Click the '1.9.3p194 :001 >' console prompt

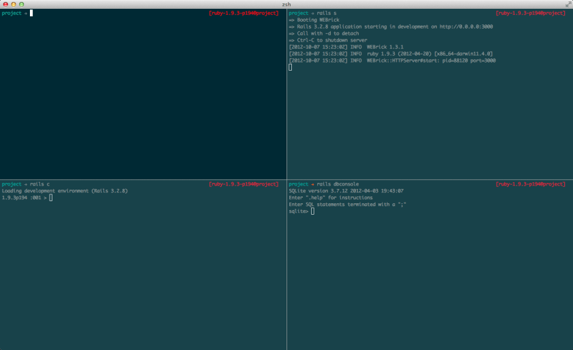tap(24, 198)
